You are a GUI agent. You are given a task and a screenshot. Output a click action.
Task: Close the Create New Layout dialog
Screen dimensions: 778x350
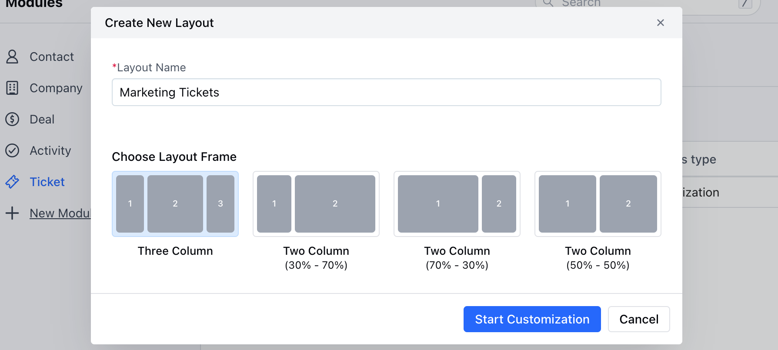click(x=660, y=23)
